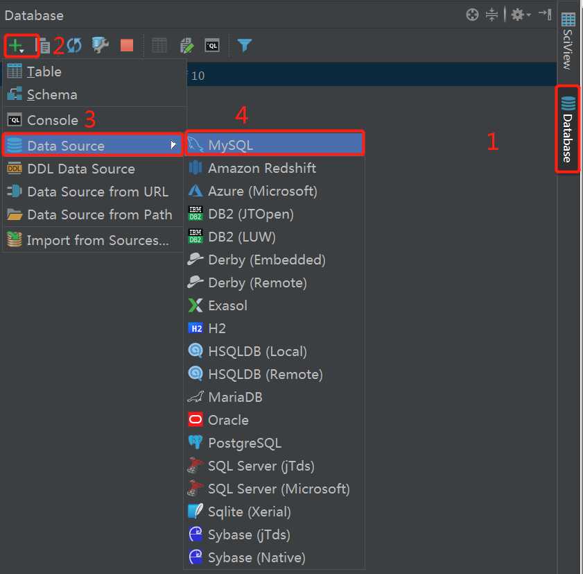Image resolution: width=583 pixels, height=574 pixels.
Task: Select Oracle data source
Action: [x=275, y=421]
